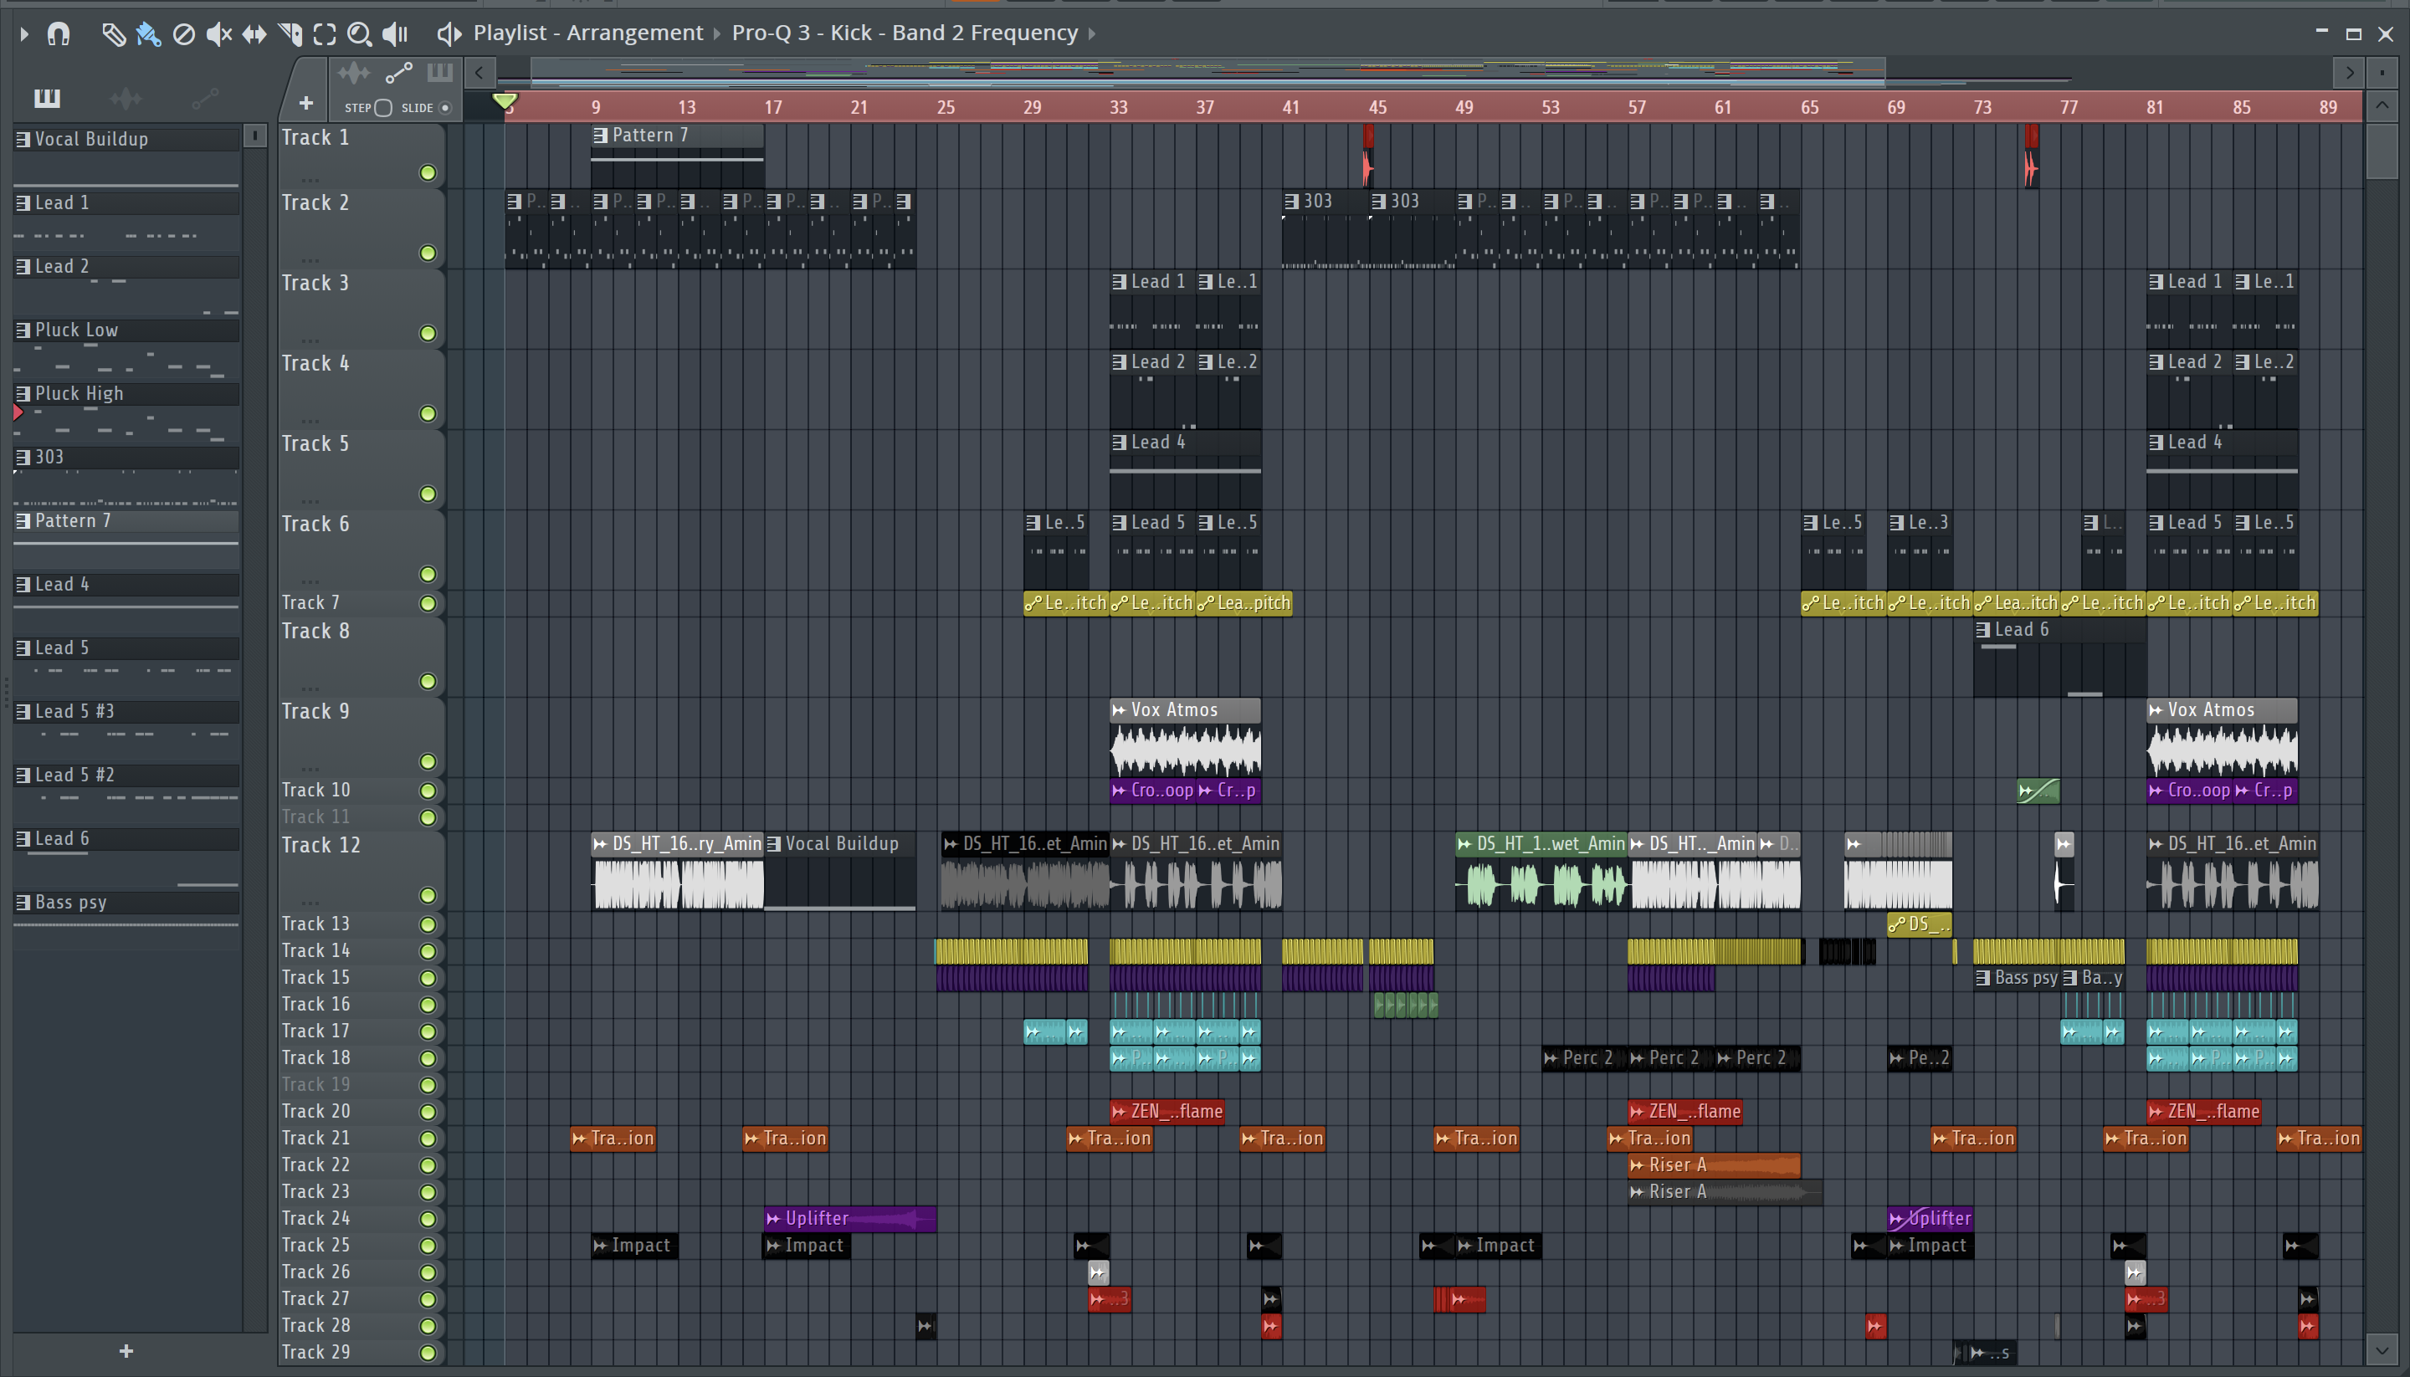Toggle the SLIDE switch

pos(444,108)
